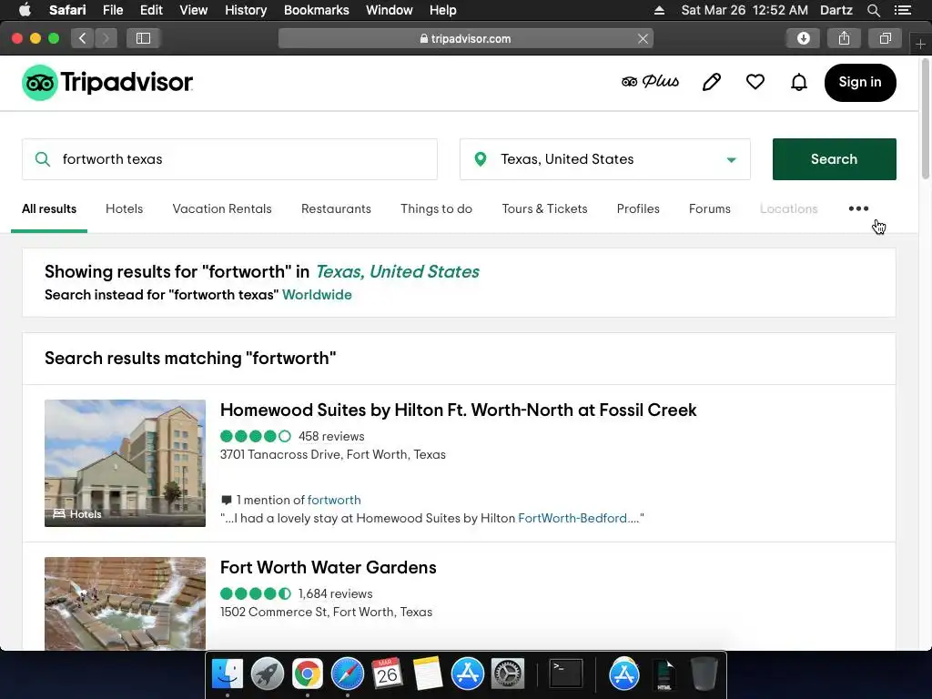Switch to the Restaurants tab
The height and width of the screenshot is (699, 932).
[x=336, y=208]
